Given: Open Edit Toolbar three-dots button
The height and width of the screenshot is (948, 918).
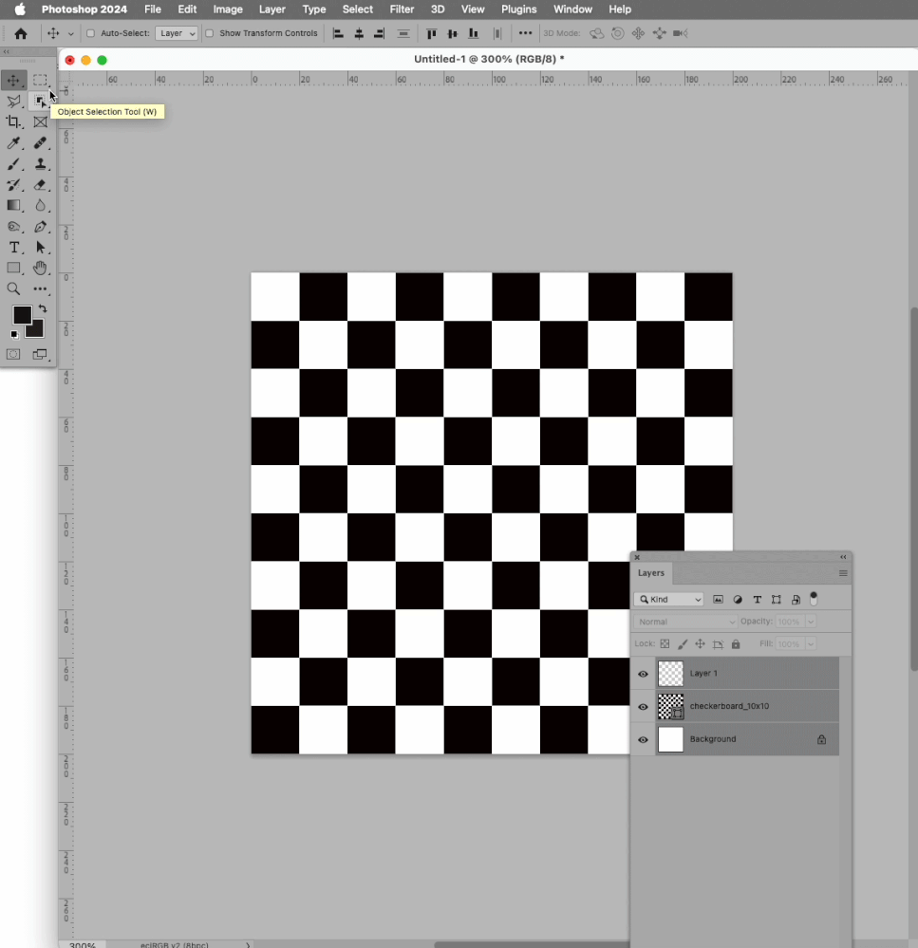Looking at the screenshot, I should [40, 289].
